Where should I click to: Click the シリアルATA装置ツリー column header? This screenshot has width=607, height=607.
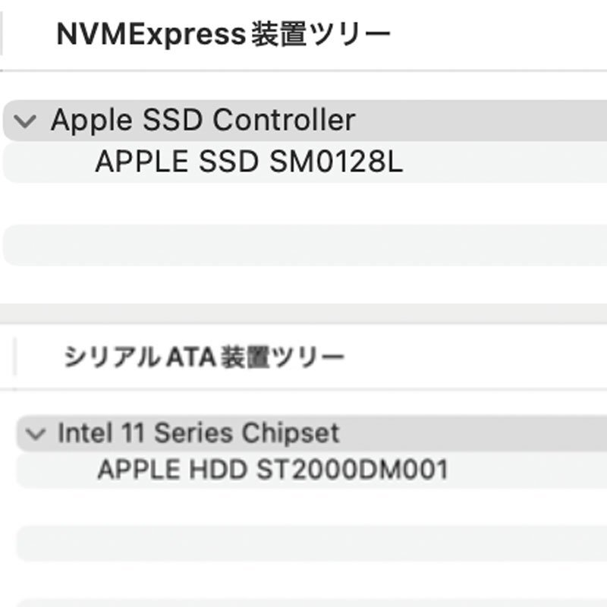click(x=204, y=357)
